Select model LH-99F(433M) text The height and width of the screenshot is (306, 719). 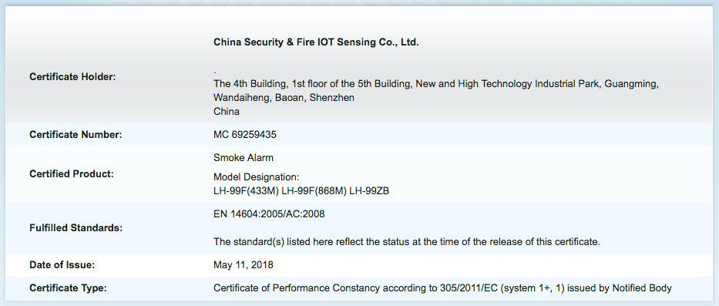[246, 191]
